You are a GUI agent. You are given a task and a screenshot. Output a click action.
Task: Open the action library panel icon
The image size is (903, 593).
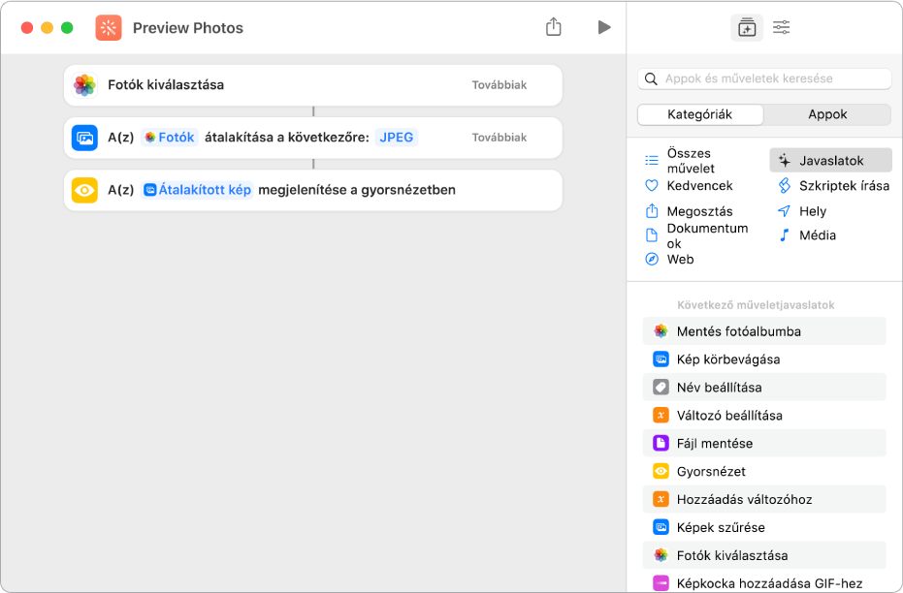pos(746,28)
